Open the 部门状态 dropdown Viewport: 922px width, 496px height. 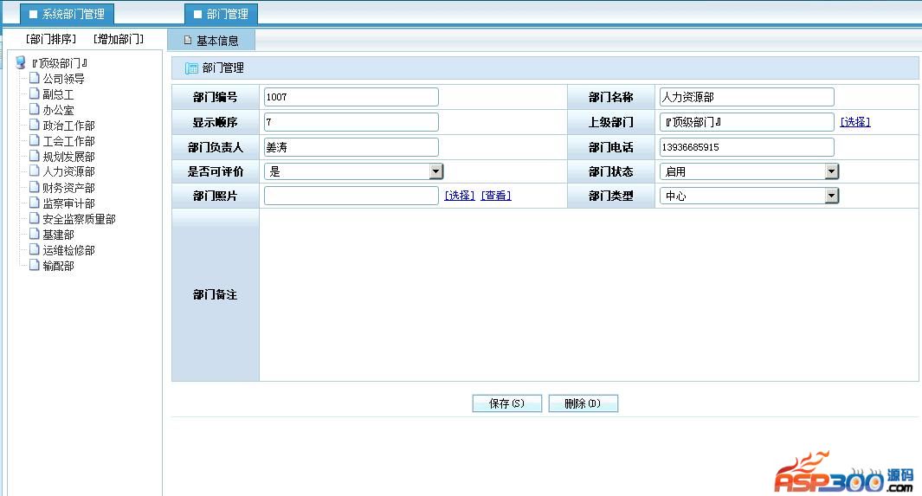point(831,171)
